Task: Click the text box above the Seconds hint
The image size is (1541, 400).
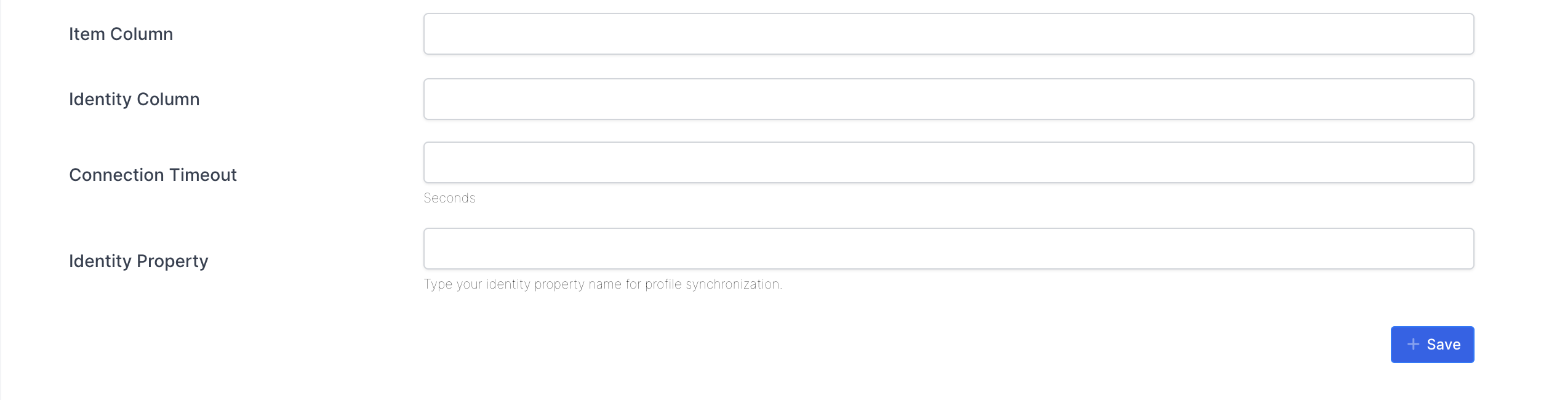Action: [x=948, y=162]
